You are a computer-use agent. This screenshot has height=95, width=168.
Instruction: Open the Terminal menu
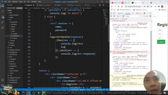pyautogui.click(x=34, y=2)
